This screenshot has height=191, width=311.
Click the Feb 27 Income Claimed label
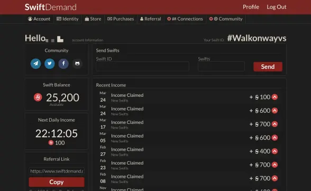(x=127, y=149)
